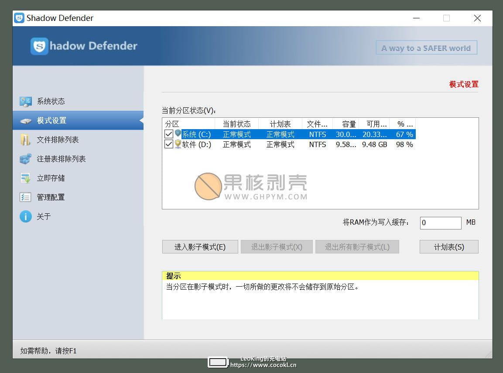Sort by the % ... column header
503x373 pixels.
(403, 124)
